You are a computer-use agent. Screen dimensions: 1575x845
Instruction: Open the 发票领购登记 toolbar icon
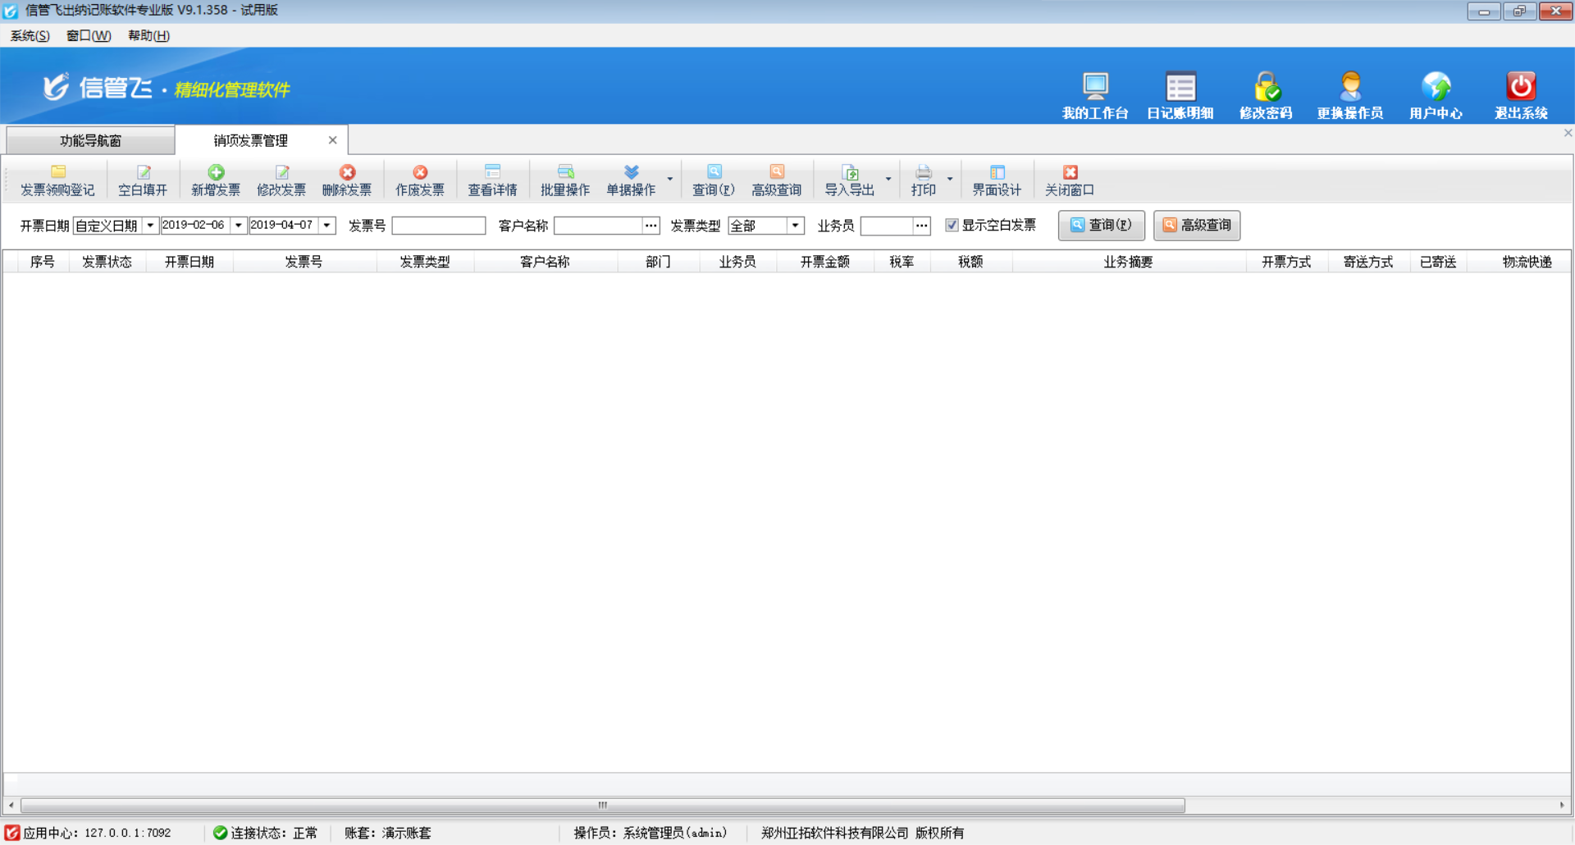(57, 179)
